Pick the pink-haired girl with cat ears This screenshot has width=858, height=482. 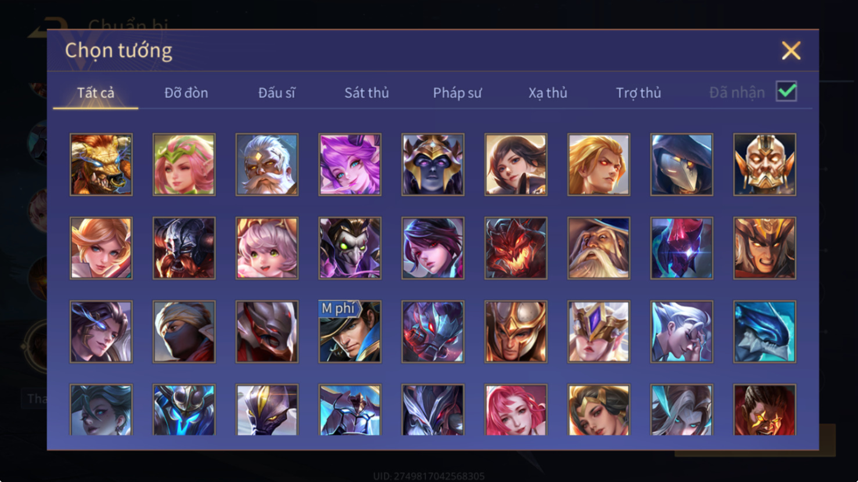click(267, 248)
